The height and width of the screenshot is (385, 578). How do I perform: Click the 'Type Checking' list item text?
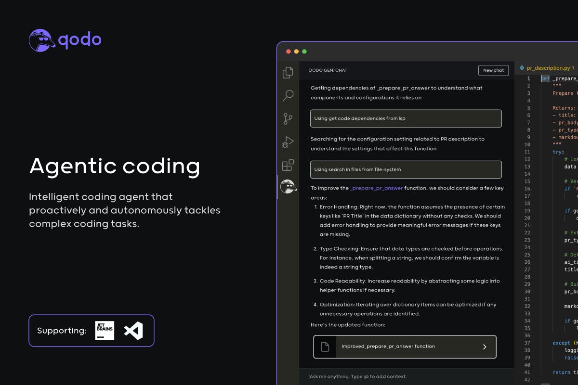[411, 258]
